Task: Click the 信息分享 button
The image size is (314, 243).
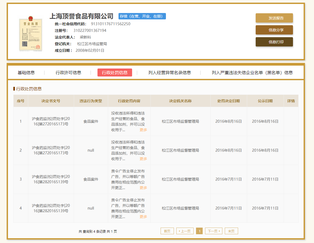Action: (274, 30)
